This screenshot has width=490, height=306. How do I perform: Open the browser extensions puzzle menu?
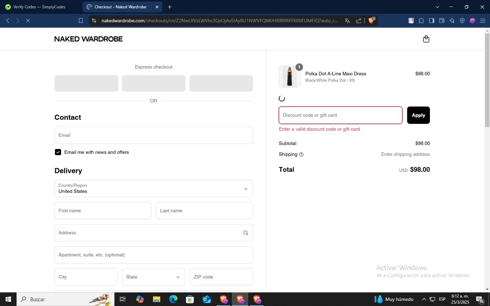[421, 21]
